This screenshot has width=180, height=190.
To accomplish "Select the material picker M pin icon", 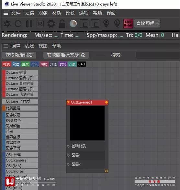I will point(117,24).
